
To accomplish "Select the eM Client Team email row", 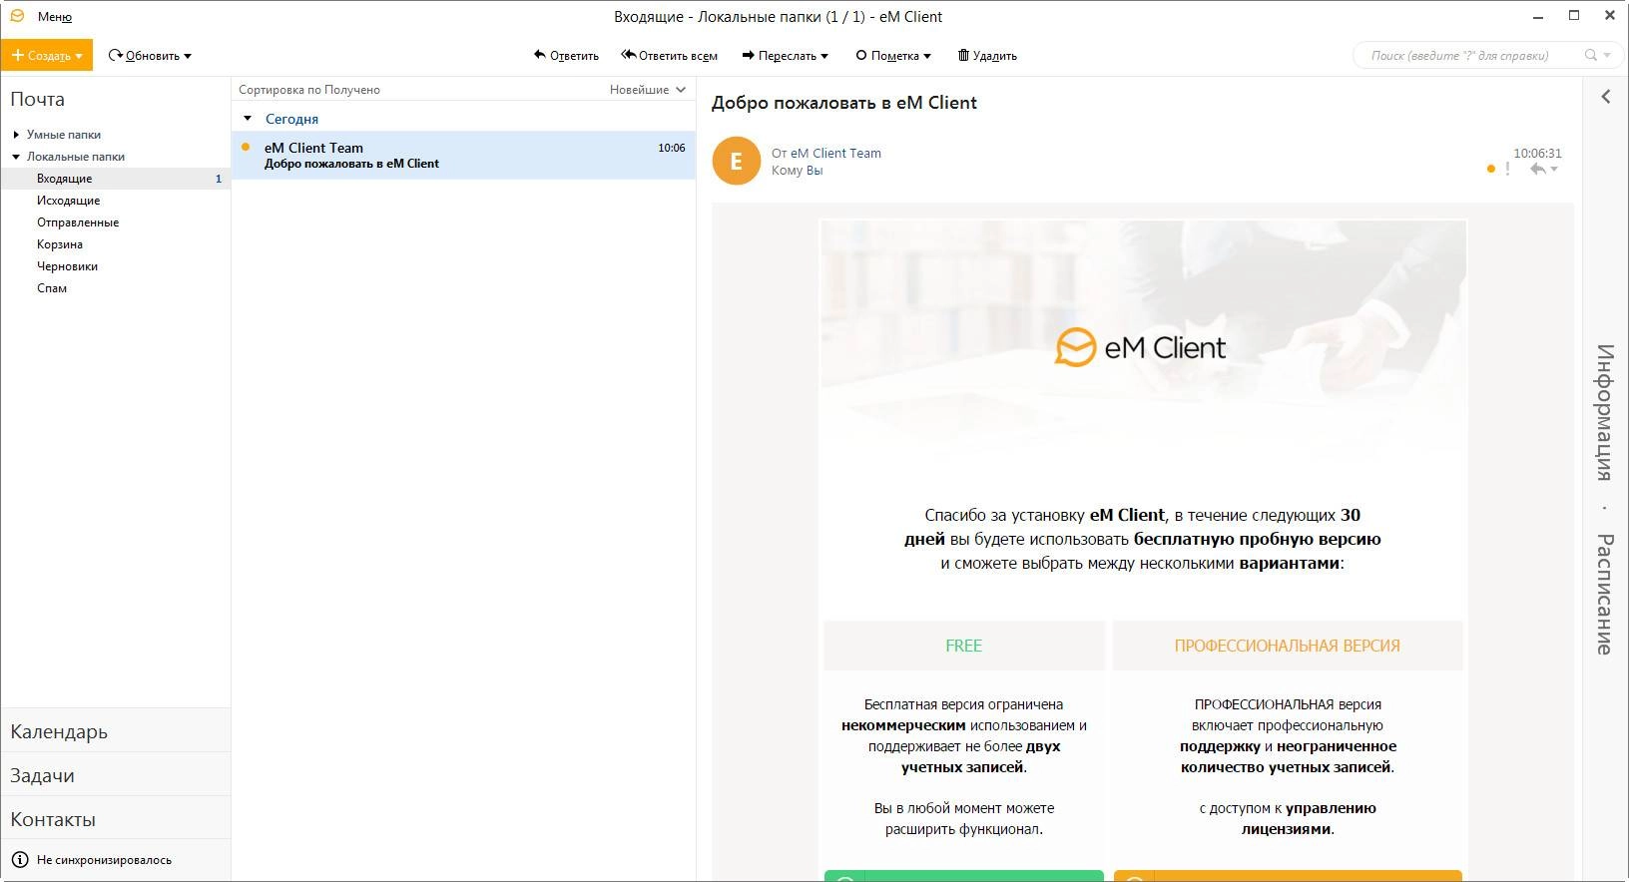I will 463,156.
